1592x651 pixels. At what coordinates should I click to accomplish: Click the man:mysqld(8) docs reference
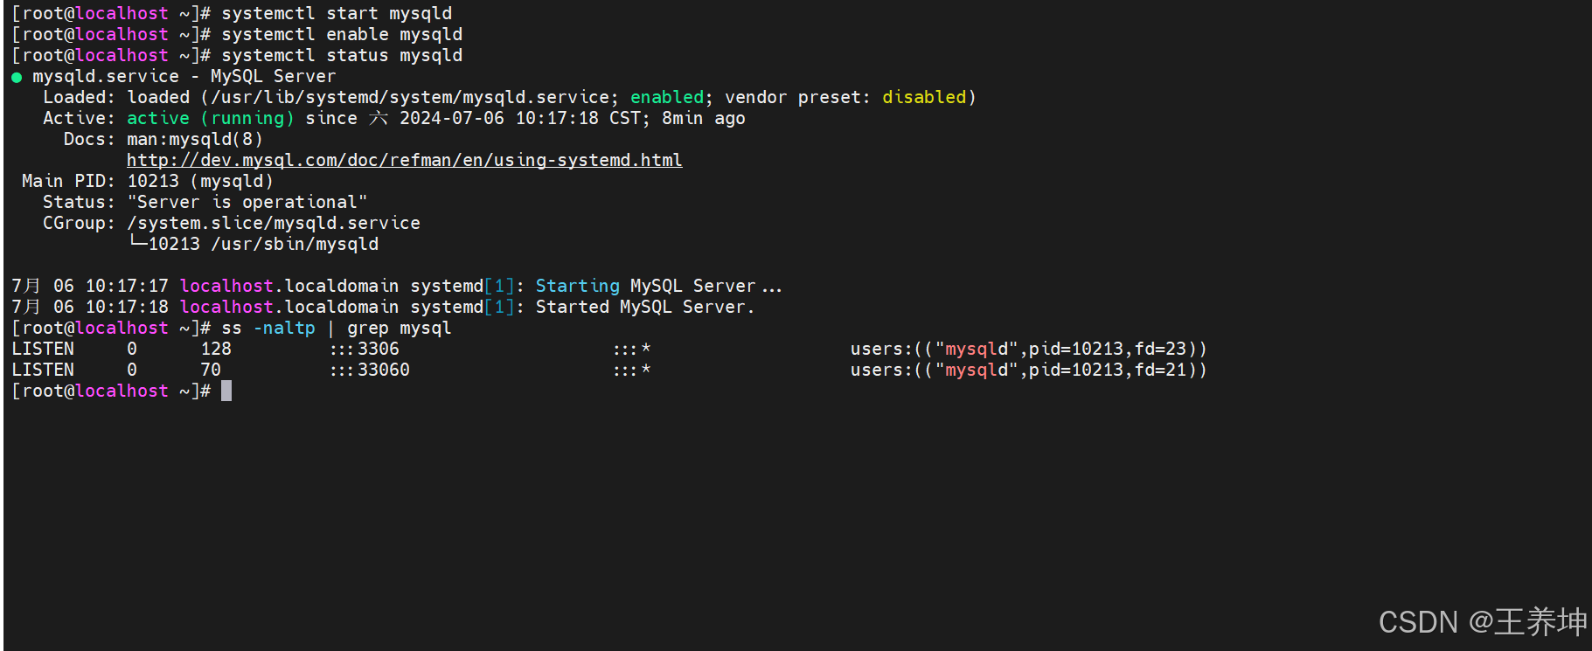pos(194,139)
